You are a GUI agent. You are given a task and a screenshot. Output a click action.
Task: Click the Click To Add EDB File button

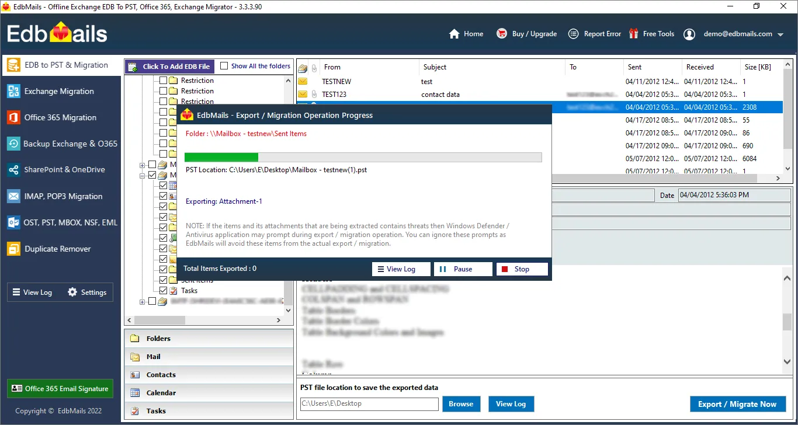[x=169, y=67]
